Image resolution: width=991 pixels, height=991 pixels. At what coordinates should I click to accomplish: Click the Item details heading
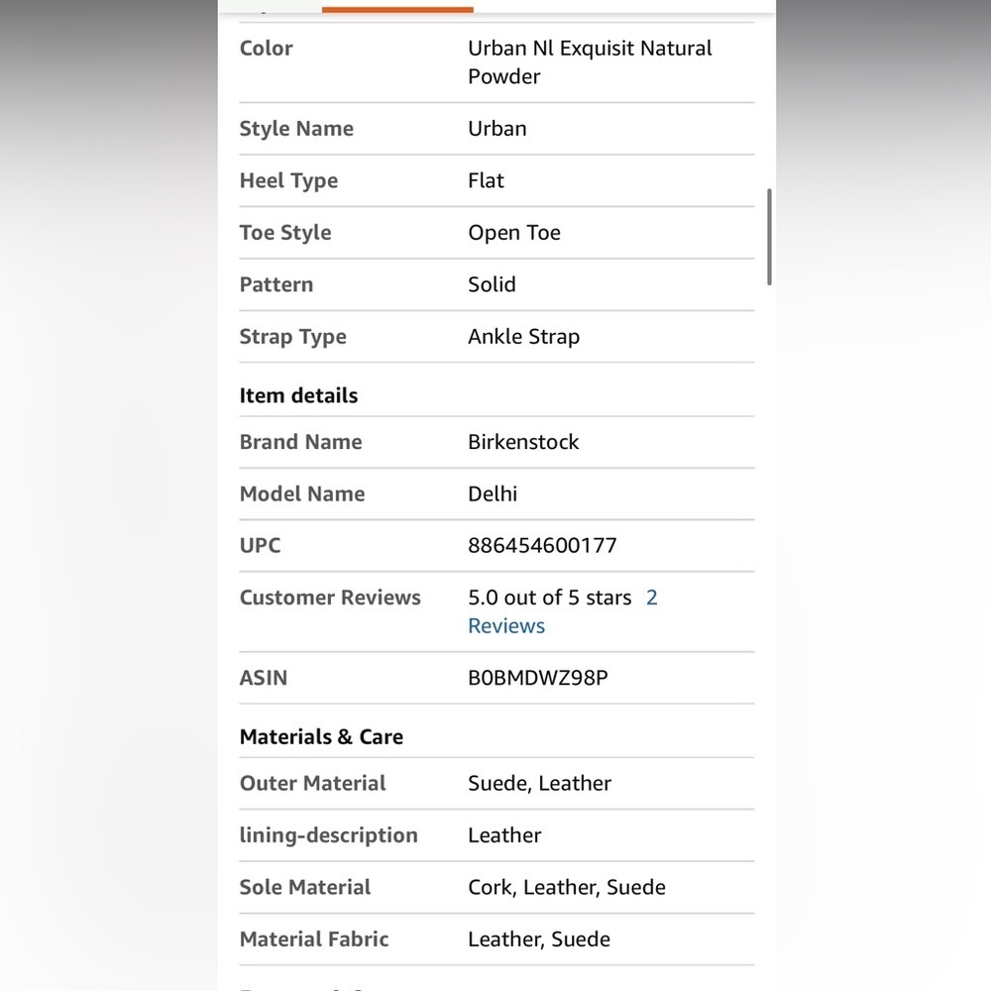(298, 395)
